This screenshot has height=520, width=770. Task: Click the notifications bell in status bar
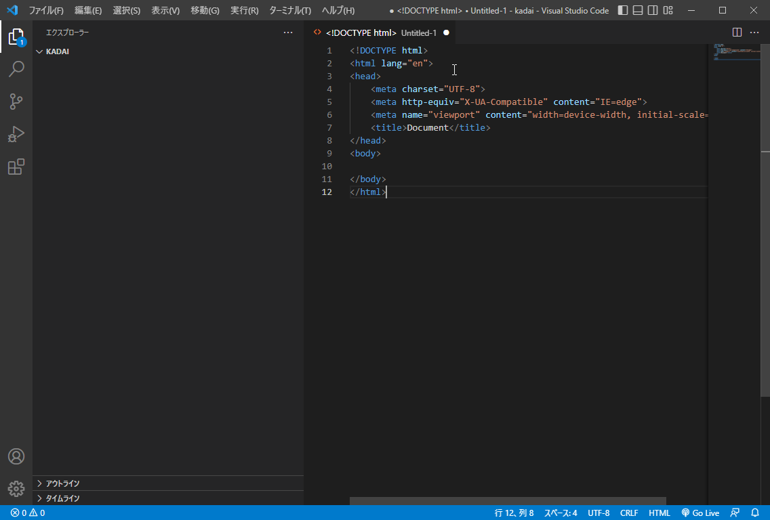[x=755, y=513]
